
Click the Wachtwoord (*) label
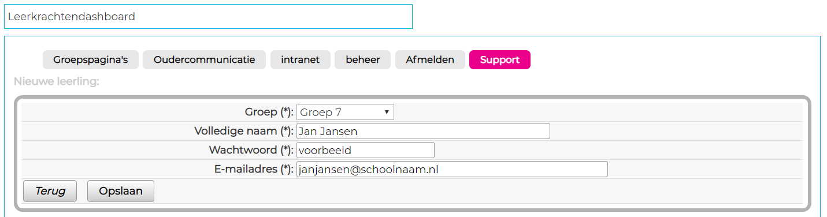click(251, 150)
